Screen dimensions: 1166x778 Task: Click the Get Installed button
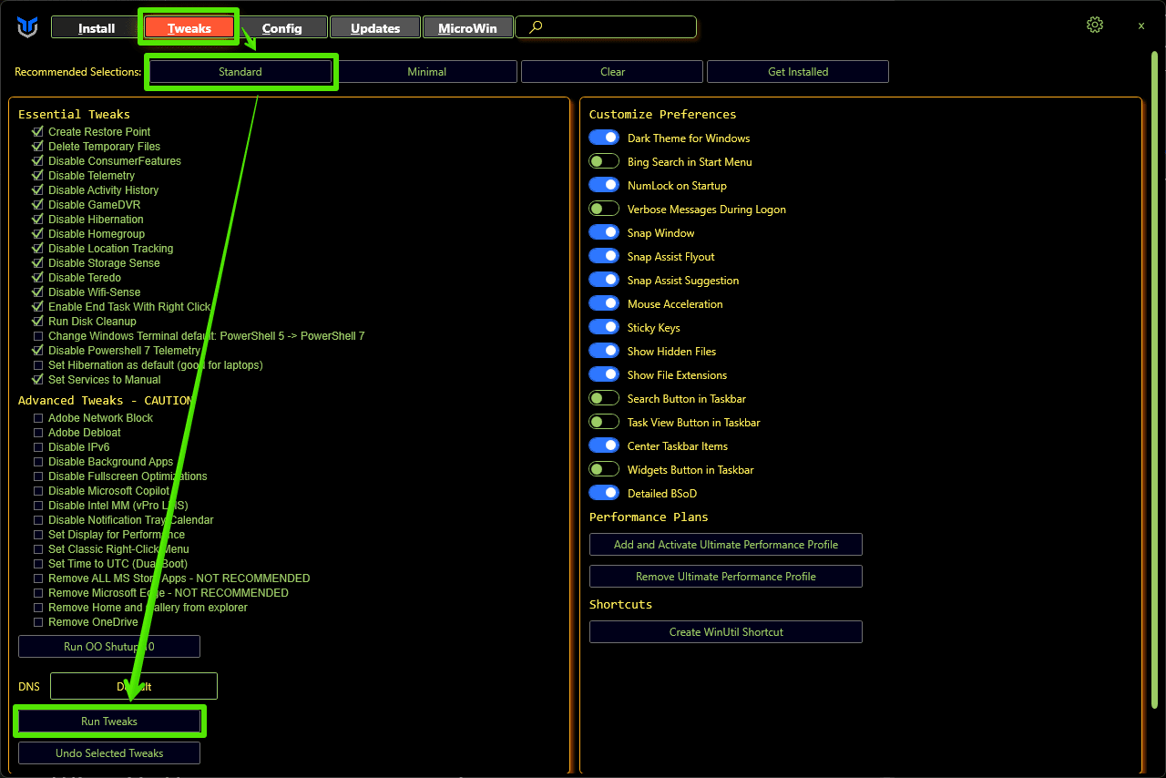[x=798, y=72]
